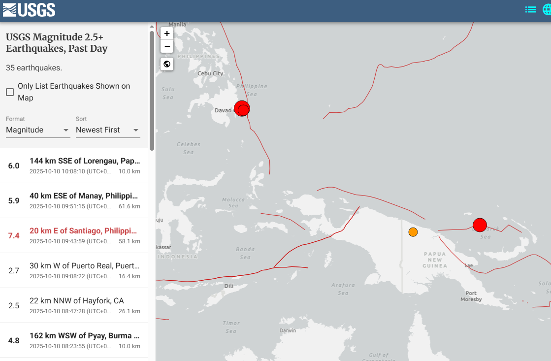Viewport: 551px width, 361px height.
Task: Zoom in on the map
Action: (x=167, y=33)
